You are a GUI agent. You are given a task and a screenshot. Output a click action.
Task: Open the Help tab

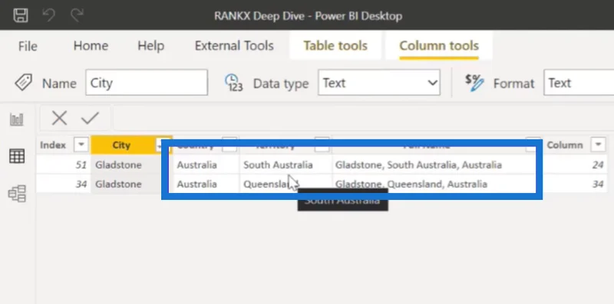pyautogui.click(x=150, y=46)
